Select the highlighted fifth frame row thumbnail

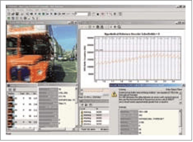11,122
